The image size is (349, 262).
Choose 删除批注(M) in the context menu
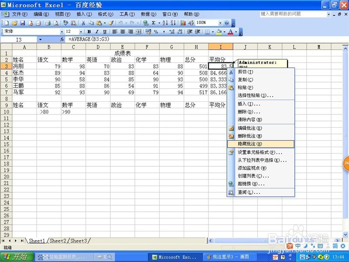pyautogui.click(x=260, y=136)
